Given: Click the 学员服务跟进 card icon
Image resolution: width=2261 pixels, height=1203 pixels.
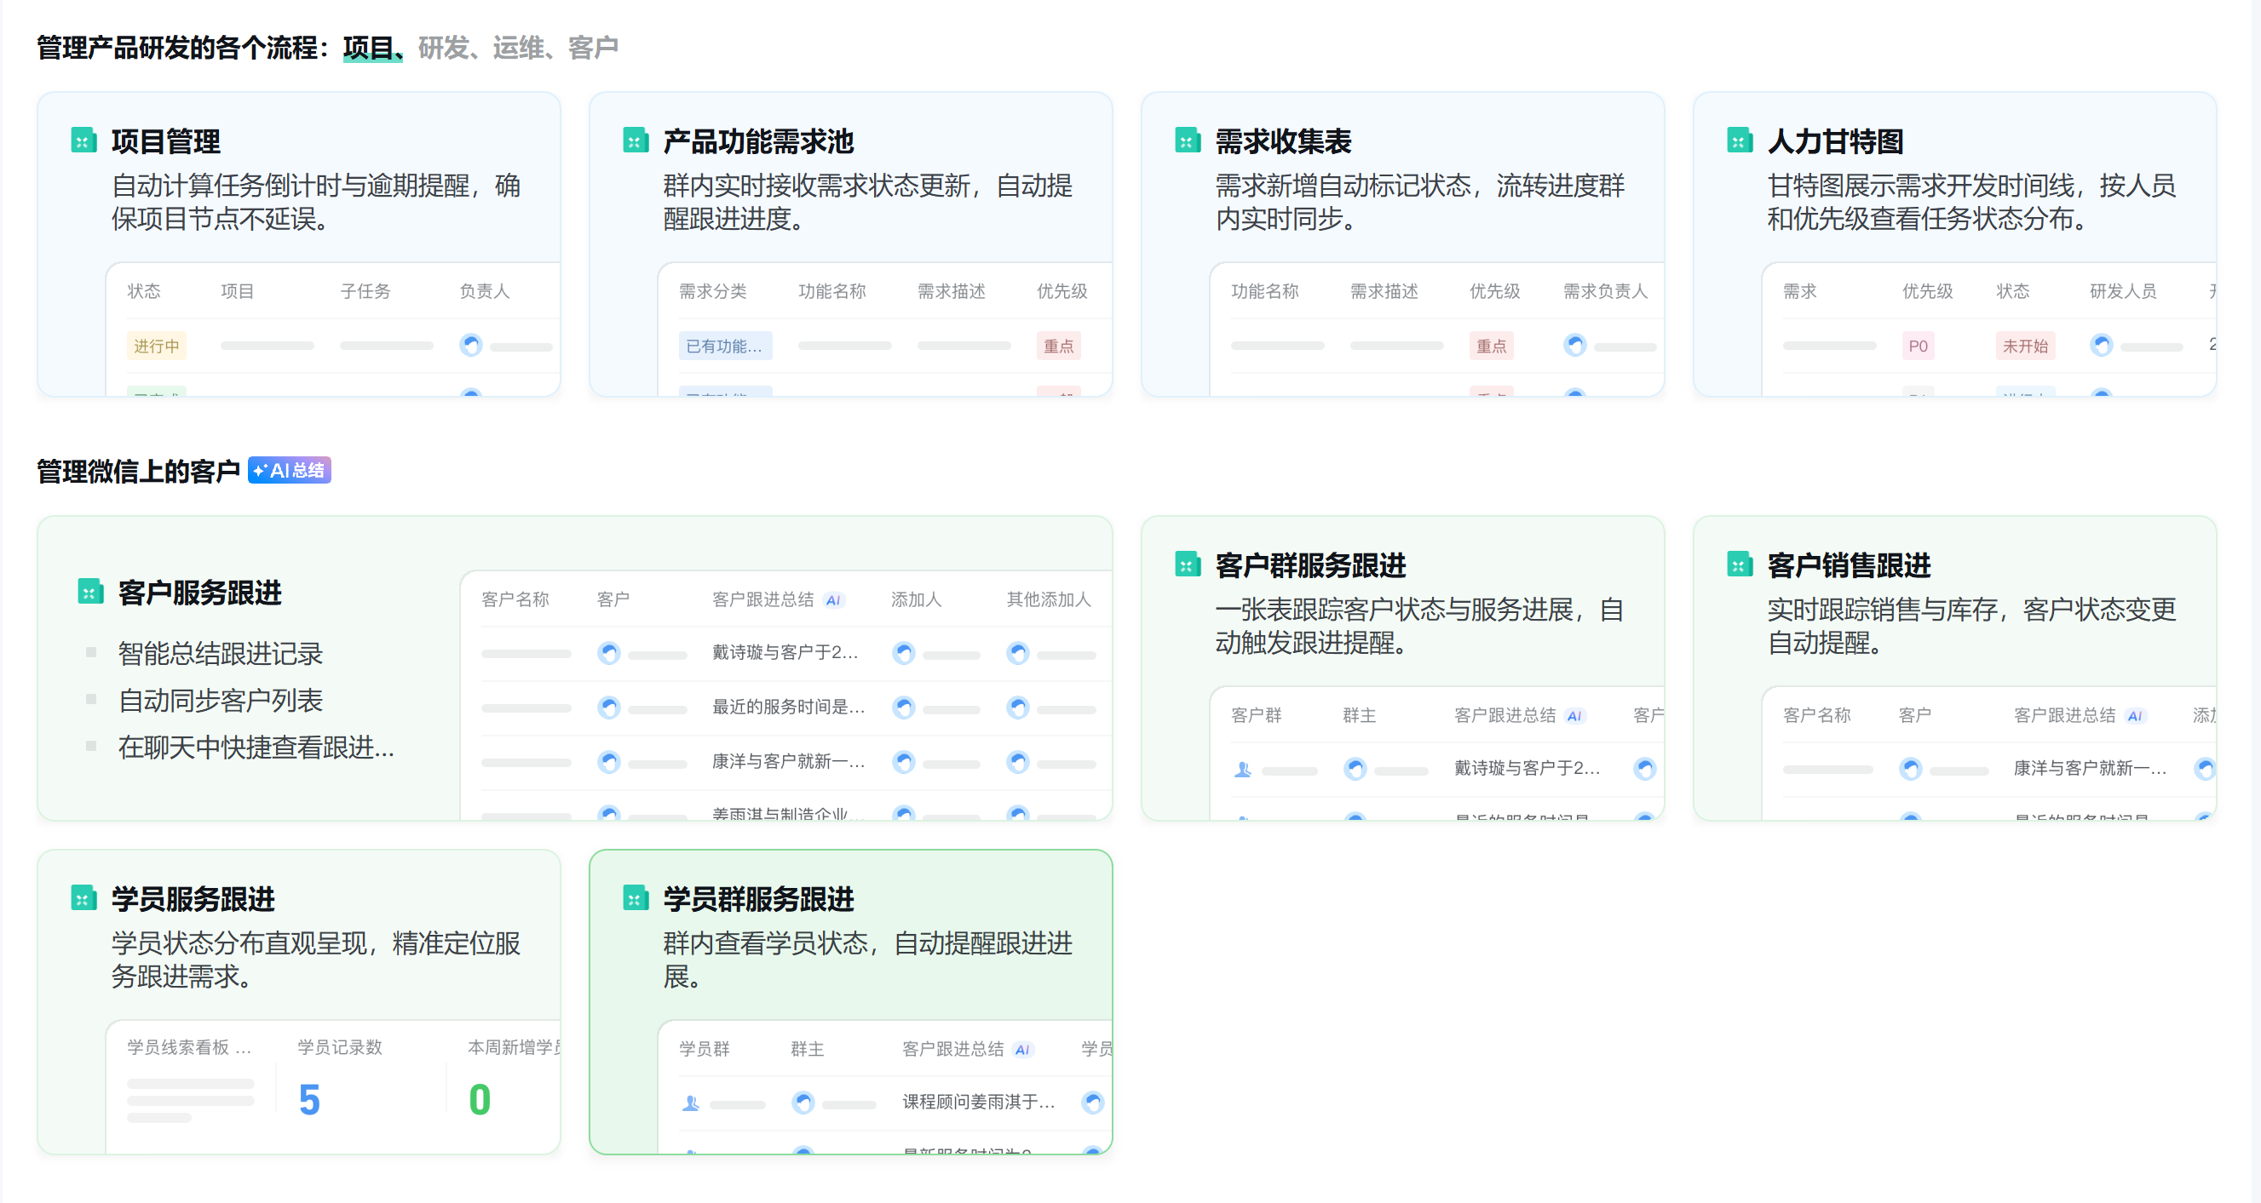Looking at the screenshot, I should tap(83, 897).
